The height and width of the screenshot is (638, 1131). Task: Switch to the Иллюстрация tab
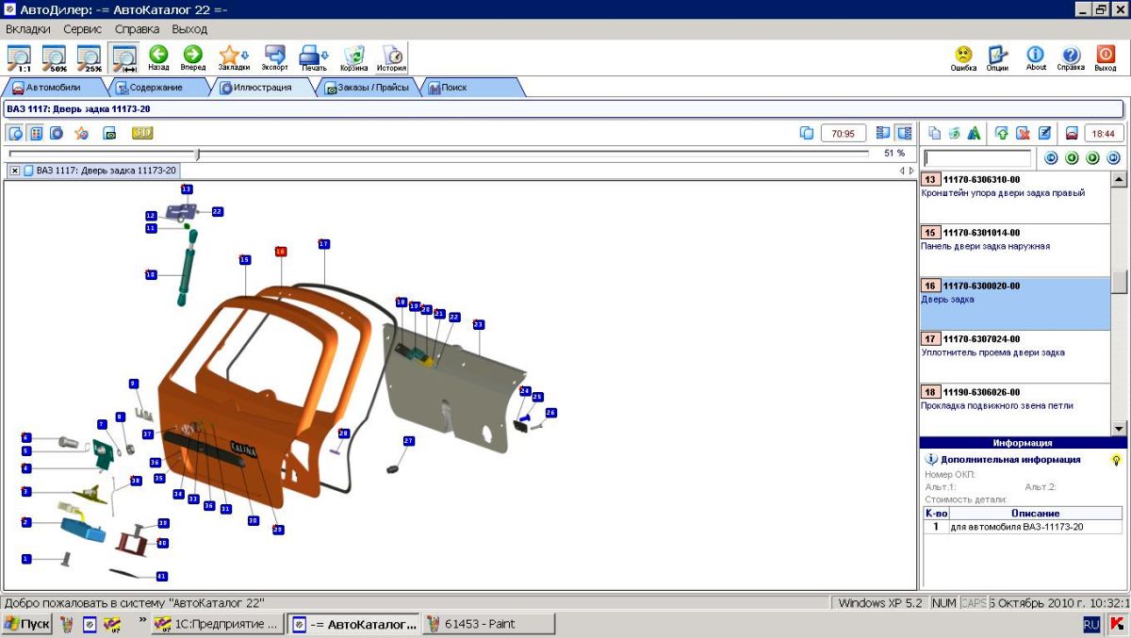pos(262,88)
